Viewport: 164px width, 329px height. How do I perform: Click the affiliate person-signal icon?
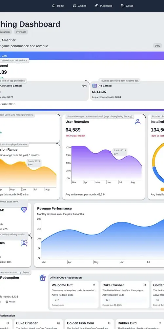click(24, 243)
